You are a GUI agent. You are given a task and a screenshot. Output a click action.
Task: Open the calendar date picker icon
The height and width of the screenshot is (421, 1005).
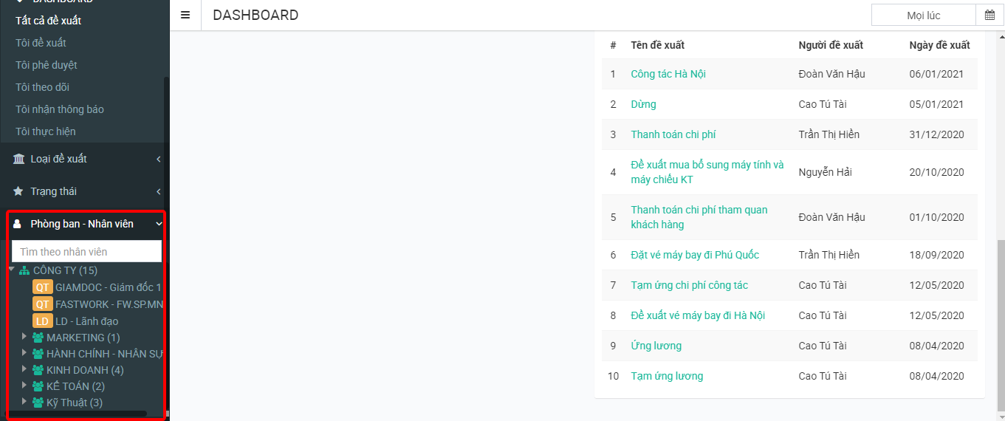(989, 16)
